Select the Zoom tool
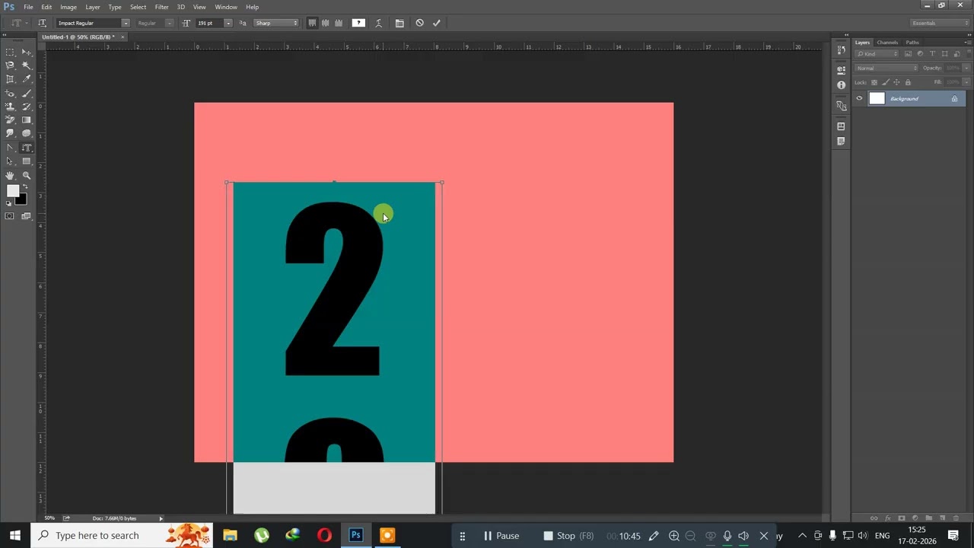The width and height of the screenshot is (974, 548). tap(27, 176)
